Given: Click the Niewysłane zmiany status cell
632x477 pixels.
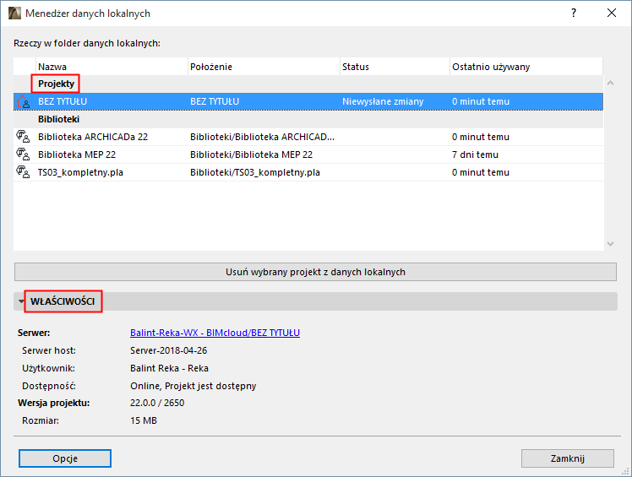Looking at the screenshot, I should coord(383,101).
